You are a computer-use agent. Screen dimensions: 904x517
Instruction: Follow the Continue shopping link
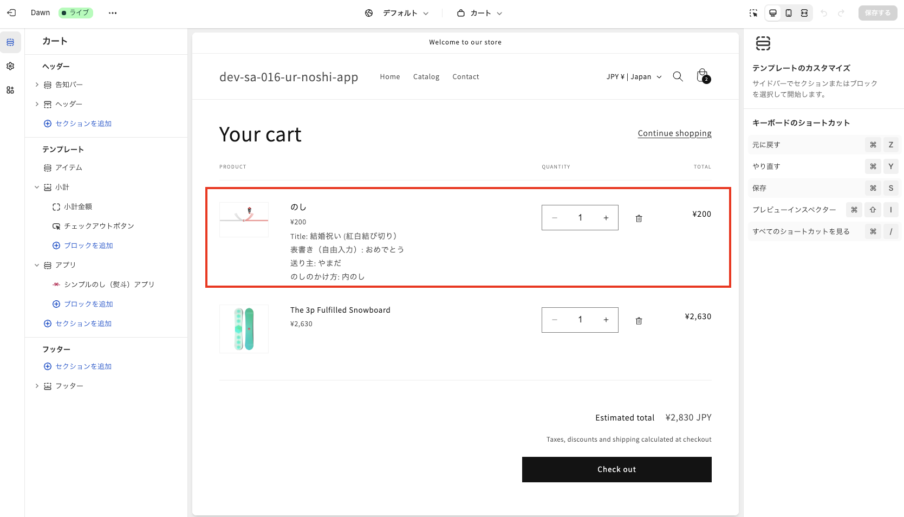pyautogui.click(x=674, y=133)
